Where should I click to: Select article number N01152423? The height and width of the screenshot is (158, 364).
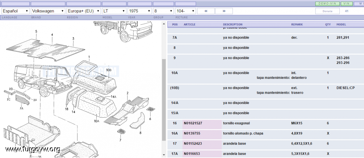coord(193,143)
